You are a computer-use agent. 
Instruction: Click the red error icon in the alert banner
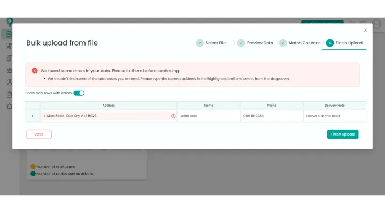pyautogui.click(x=35, y=71)
